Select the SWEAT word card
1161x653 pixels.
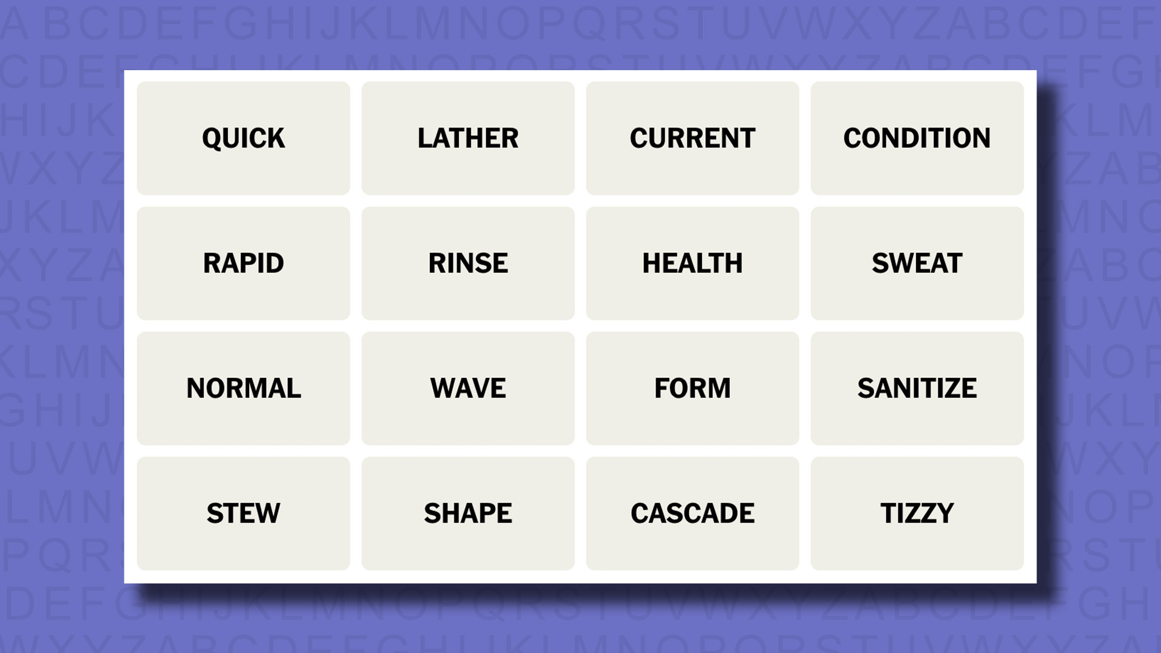(x=917, y=263)
